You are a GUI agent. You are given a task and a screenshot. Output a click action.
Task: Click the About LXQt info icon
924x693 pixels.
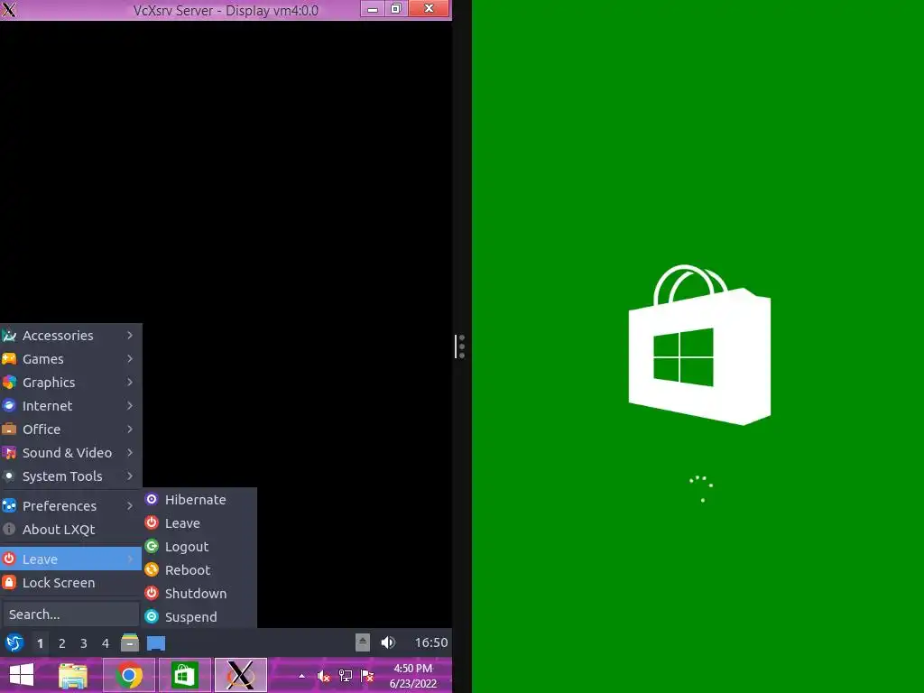9,529
